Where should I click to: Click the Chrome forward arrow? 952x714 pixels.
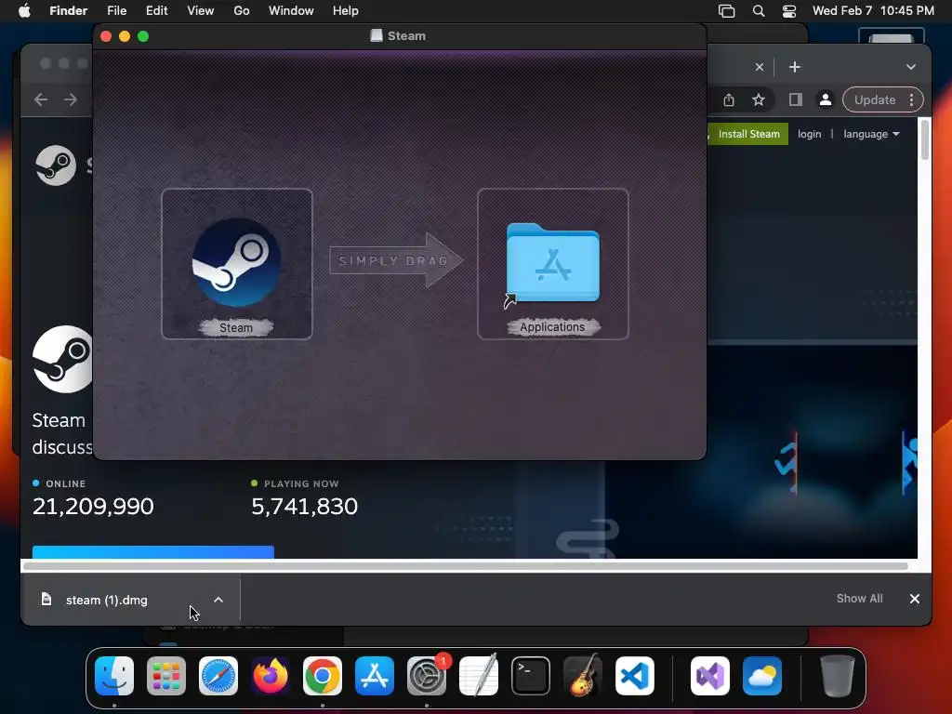point(71,99)
